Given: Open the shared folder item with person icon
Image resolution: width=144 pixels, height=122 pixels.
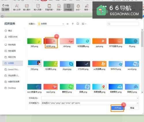Looking at the screenshot, I should (x=11, y=37).
